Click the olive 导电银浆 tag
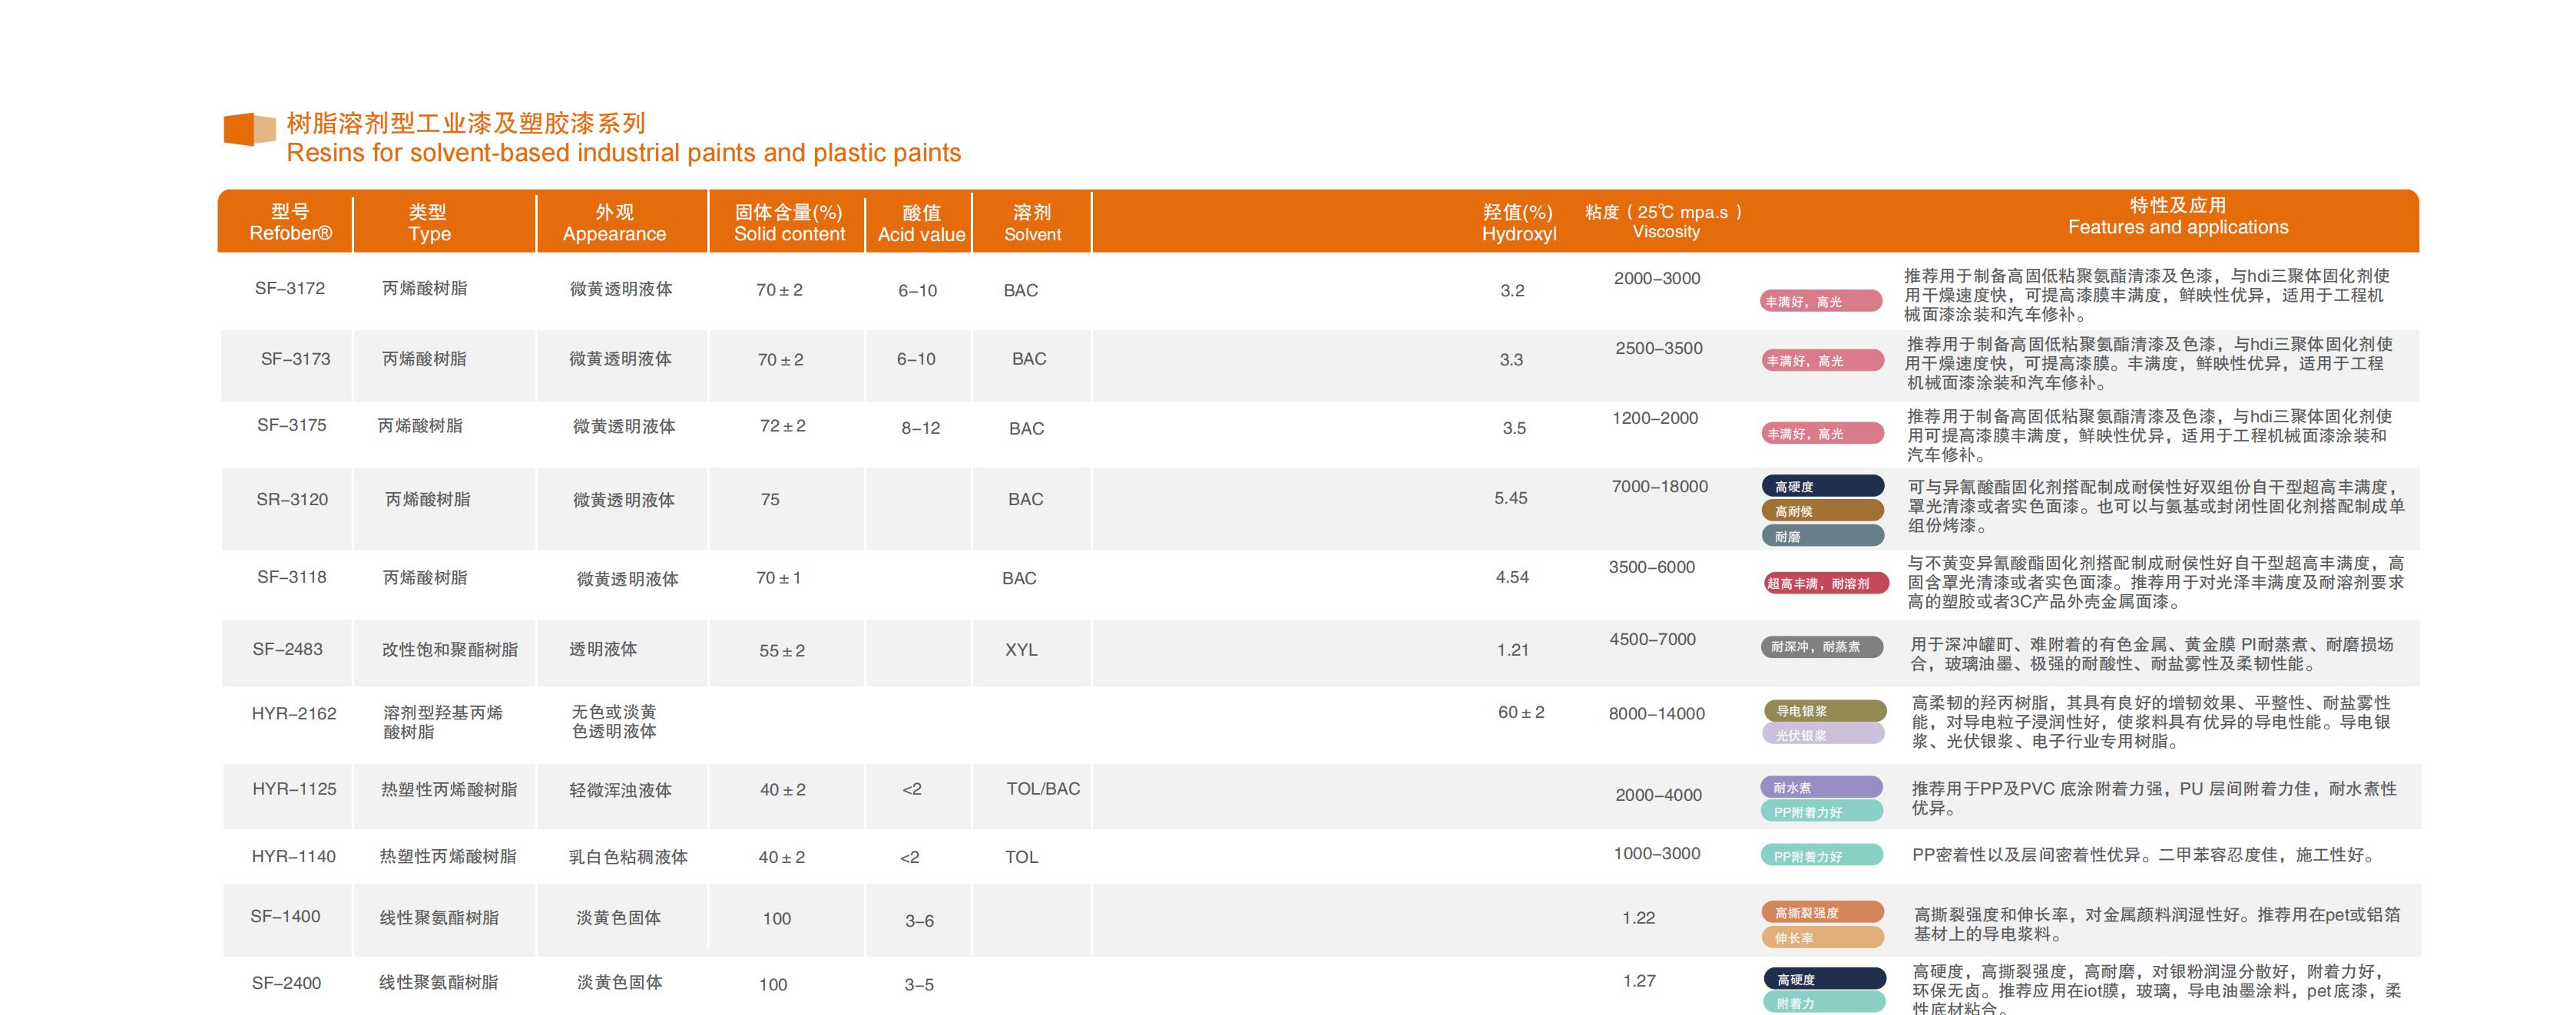The image size is (2576, 1015). [x=1824, y=711]
